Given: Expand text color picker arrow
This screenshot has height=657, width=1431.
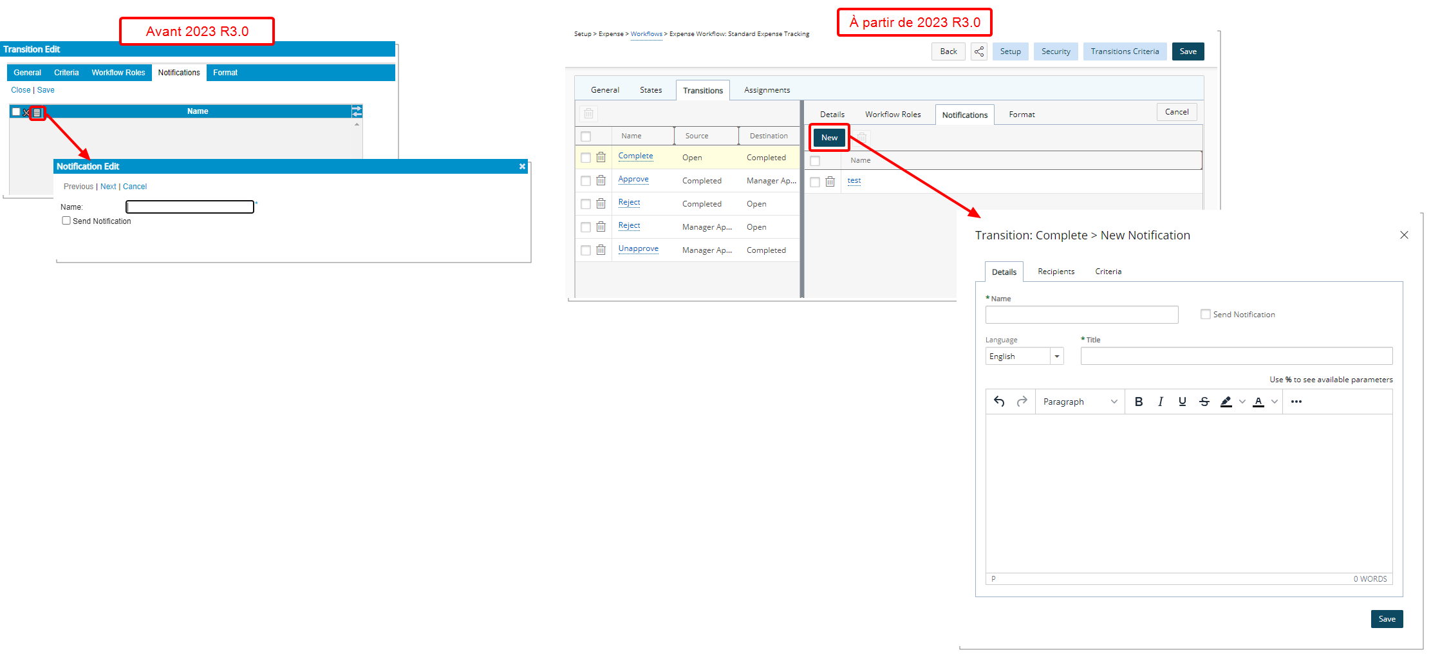Looking at the screenshot, I should click(1274, 402).
